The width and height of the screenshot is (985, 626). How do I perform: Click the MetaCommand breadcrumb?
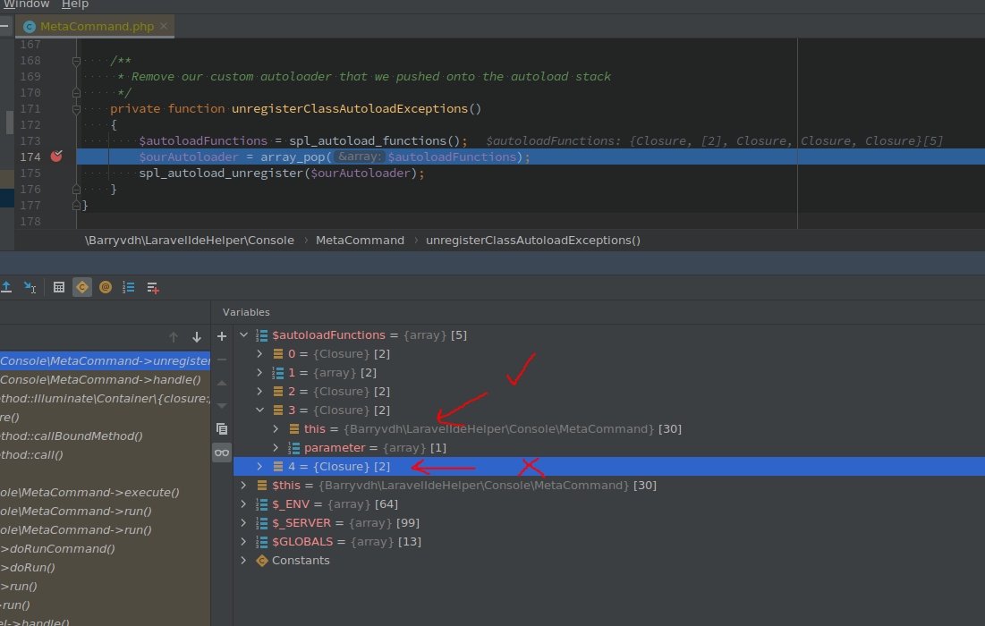360,241
